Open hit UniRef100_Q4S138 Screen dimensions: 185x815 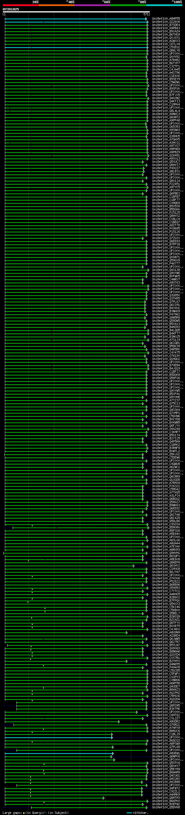166,270
